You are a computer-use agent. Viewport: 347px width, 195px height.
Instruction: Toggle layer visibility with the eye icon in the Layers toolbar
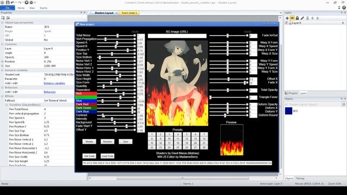[x=292, y=18]
